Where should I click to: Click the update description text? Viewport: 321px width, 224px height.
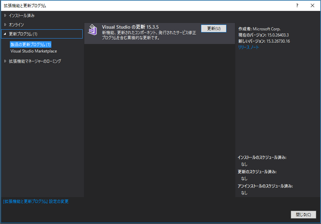click(x=149, y=35)
